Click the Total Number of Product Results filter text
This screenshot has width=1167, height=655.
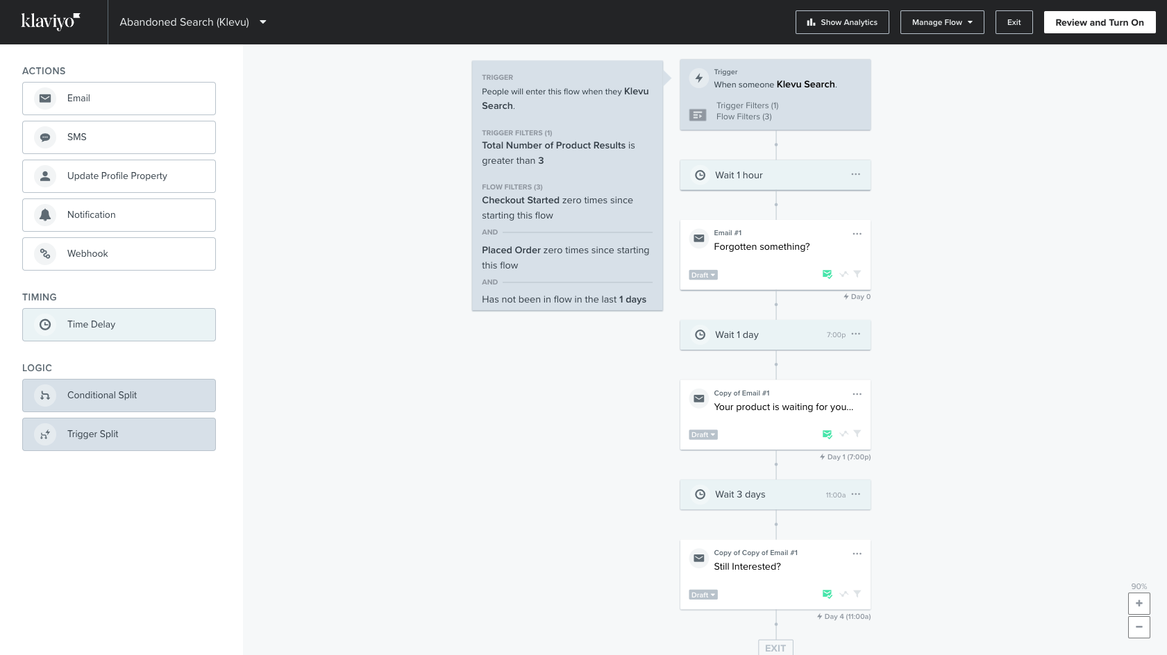pyautogui.click(x=558, y=153)
